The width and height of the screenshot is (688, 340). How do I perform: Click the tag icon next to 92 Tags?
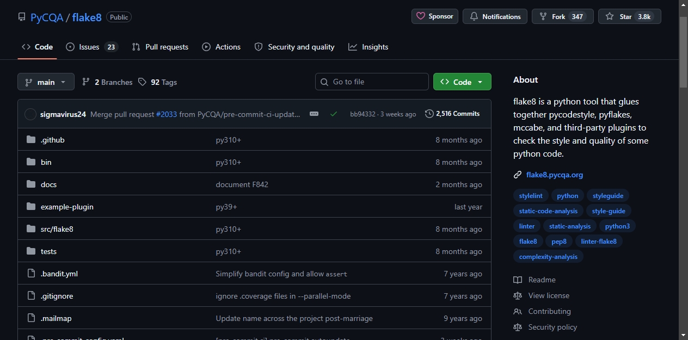pos(142,82)
